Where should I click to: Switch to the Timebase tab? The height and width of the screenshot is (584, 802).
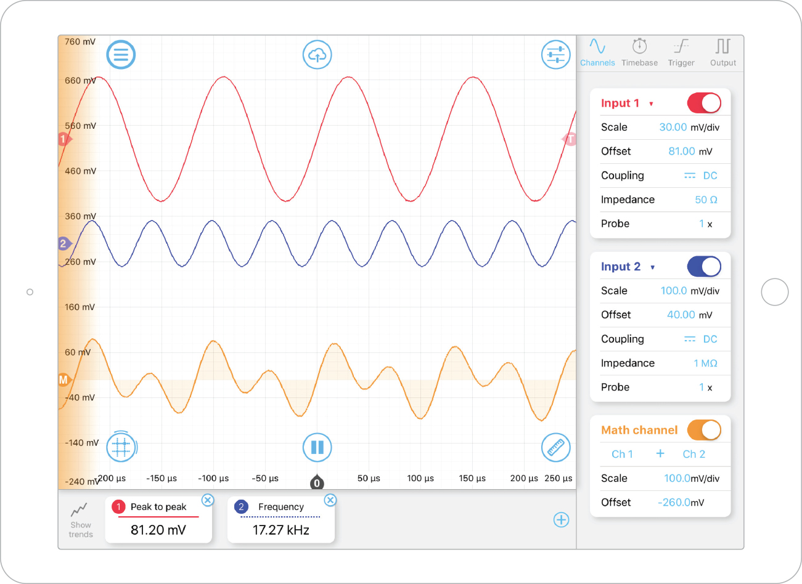[639, 52]
